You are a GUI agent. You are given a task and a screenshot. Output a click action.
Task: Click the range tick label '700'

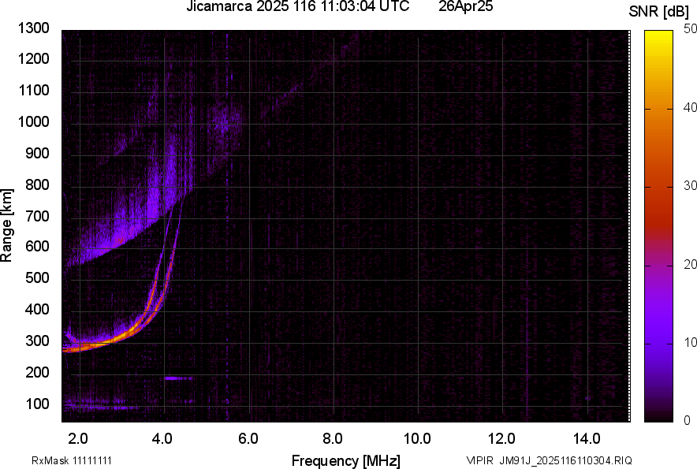(37, 216)
